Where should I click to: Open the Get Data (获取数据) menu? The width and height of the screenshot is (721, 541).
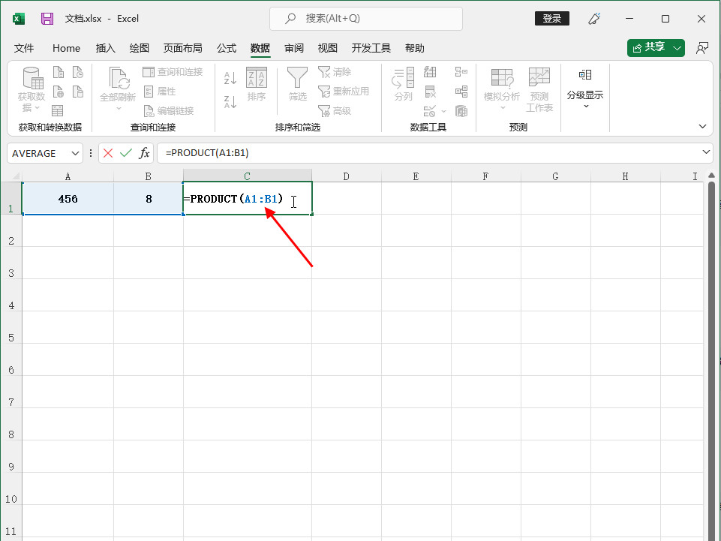[x=32, y=90]
